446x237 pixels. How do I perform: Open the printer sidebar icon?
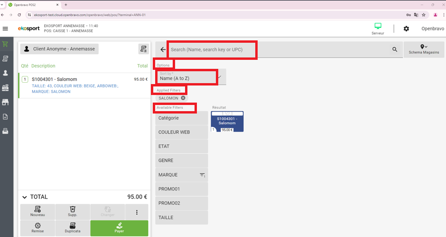5,131
